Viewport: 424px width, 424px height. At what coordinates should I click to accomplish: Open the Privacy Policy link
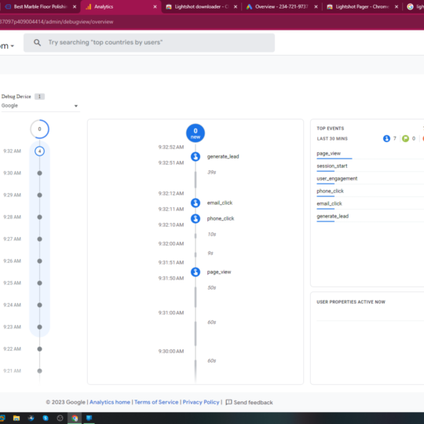(201, 402)
